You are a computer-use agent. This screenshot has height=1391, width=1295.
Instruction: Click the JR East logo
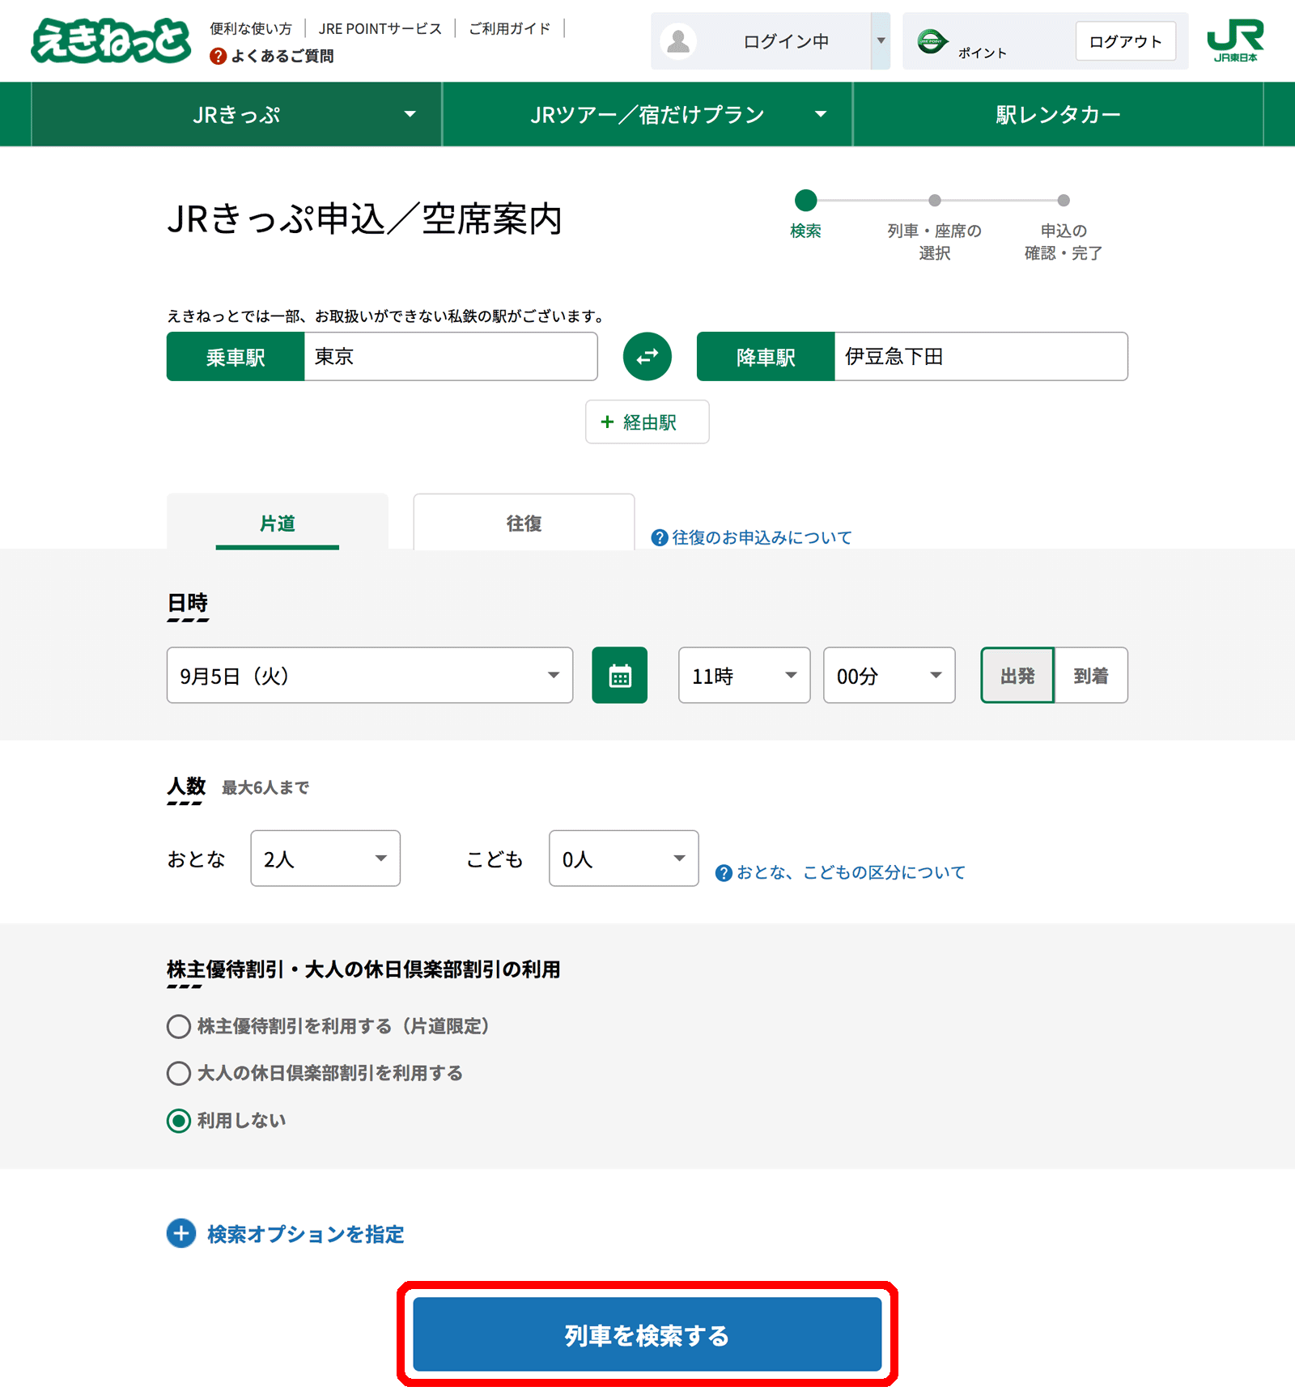click(x=1235, y=40)
